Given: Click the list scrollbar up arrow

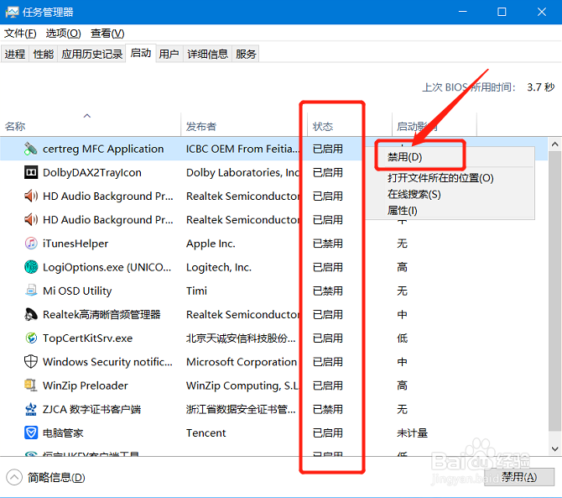Looking at the screenshot, I should (554, 144).
